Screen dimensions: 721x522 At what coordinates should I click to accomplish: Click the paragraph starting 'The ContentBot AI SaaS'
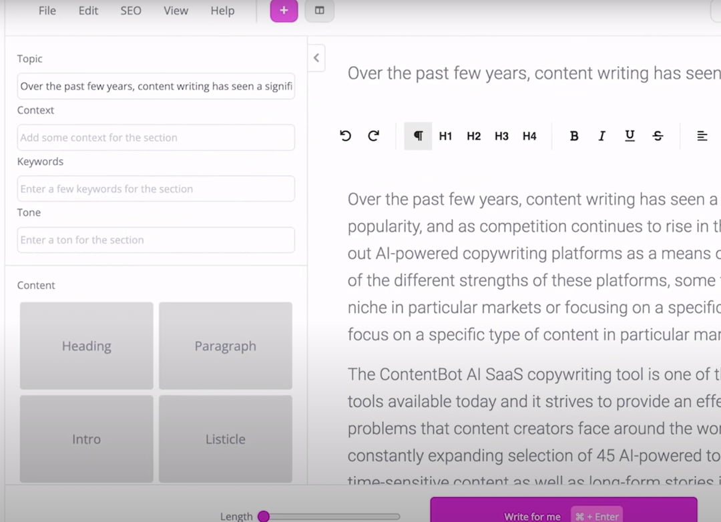pos(534,428)
